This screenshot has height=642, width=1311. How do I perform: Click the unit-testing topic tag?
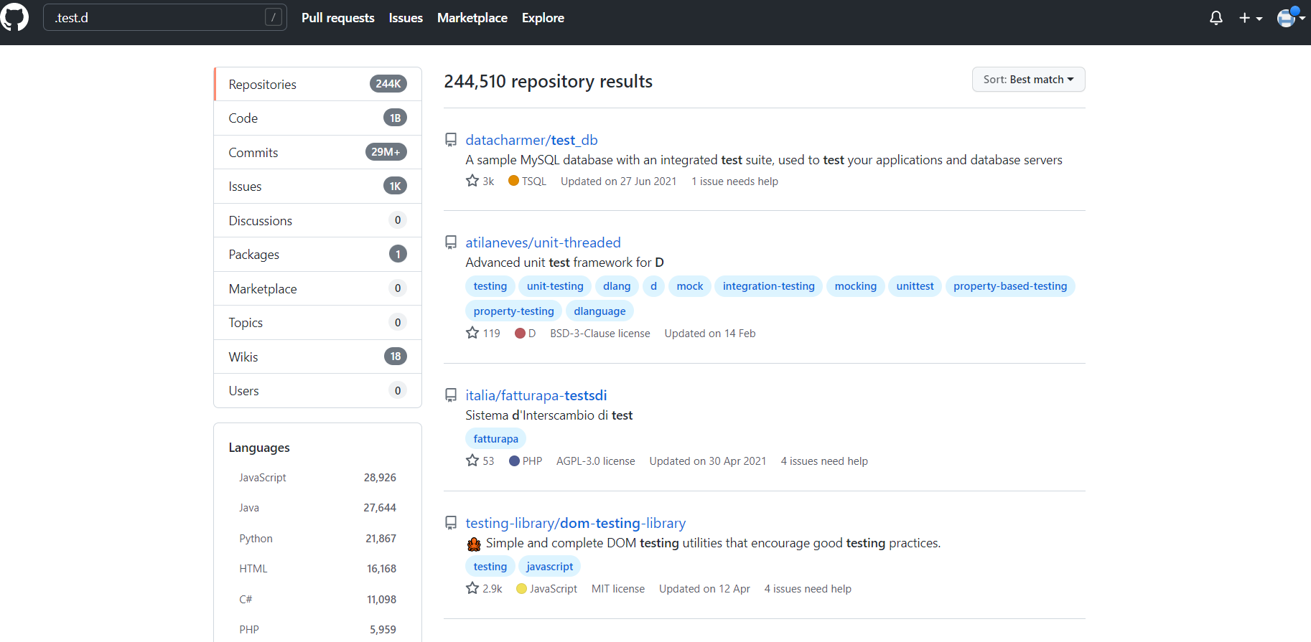coord(555,286)
